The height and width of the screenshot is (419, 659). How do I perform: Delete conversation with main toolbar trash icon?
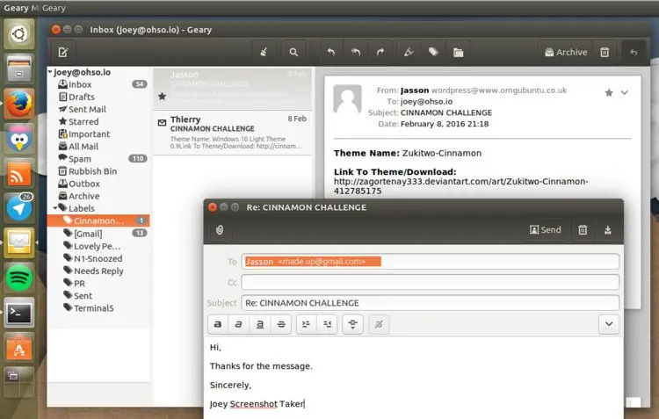pyautogui.click(x=605, y=52)
